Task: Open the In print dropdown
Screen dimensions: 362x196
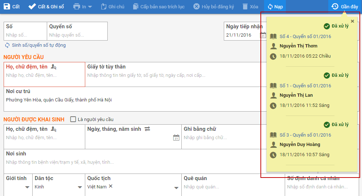Action: pos(82,7)
